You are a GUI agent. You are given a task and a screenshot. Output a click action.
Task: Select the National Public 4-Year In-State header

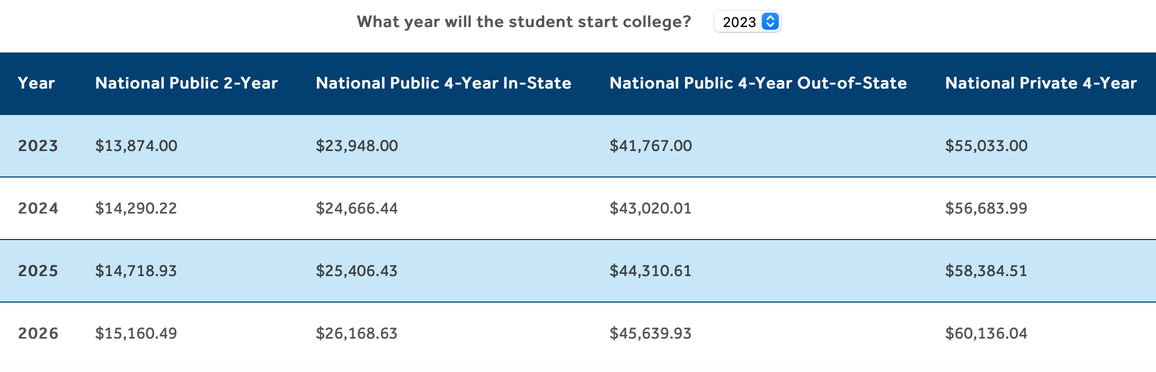click(x=443, y=83)
